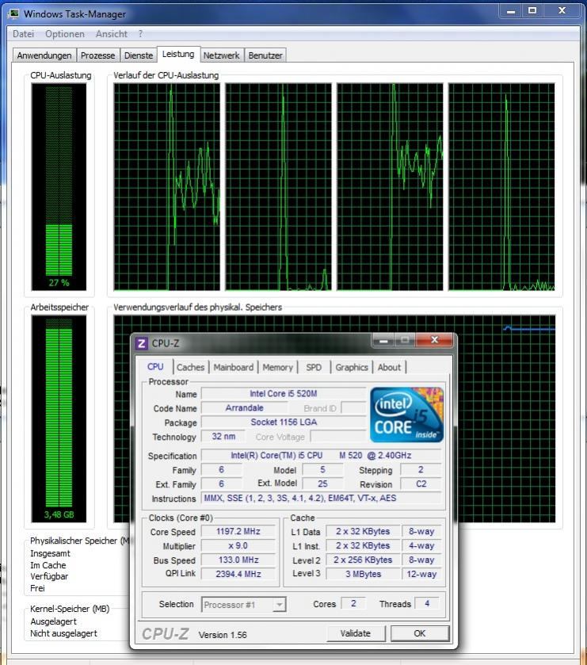Click the Validate button

(356, 633)
